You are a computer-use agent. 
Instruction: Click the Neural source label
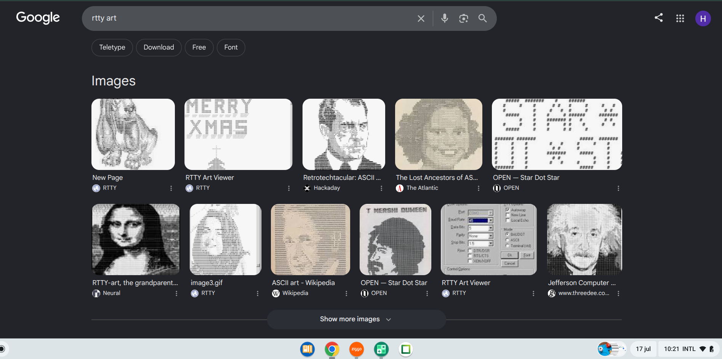click(112, 293)
